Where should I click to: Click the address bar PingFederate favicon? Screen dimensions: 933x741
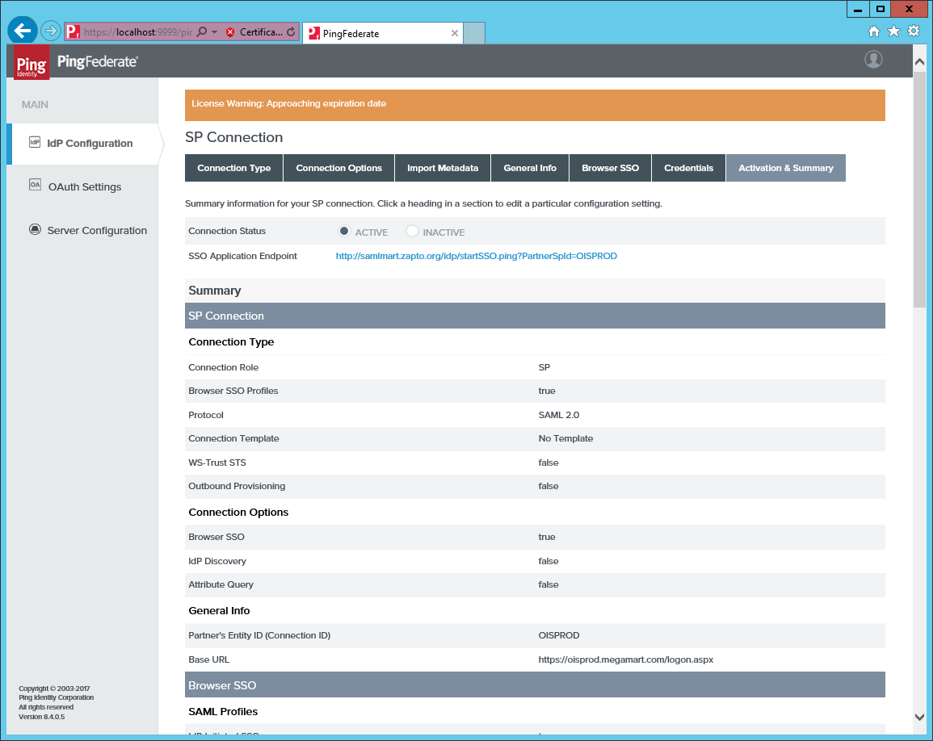pyautogui.click(x=73, y=31)
